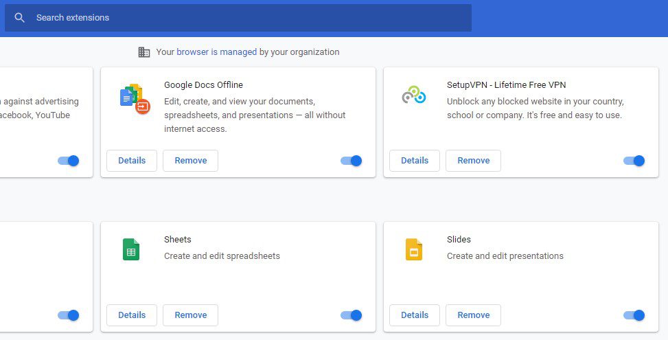
Task: Focus the Search extensions field
Action: coord(238,17)
